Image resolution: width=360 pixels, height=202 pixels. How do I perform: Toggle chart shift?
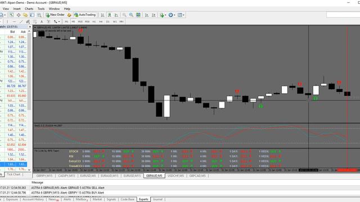pyautogui.click(x=154, y=15)
